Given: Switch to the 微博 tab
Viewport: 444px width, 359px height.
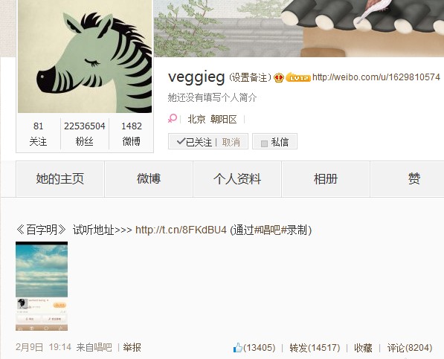Looking at the screenshot, I should (x=149, y=179).
